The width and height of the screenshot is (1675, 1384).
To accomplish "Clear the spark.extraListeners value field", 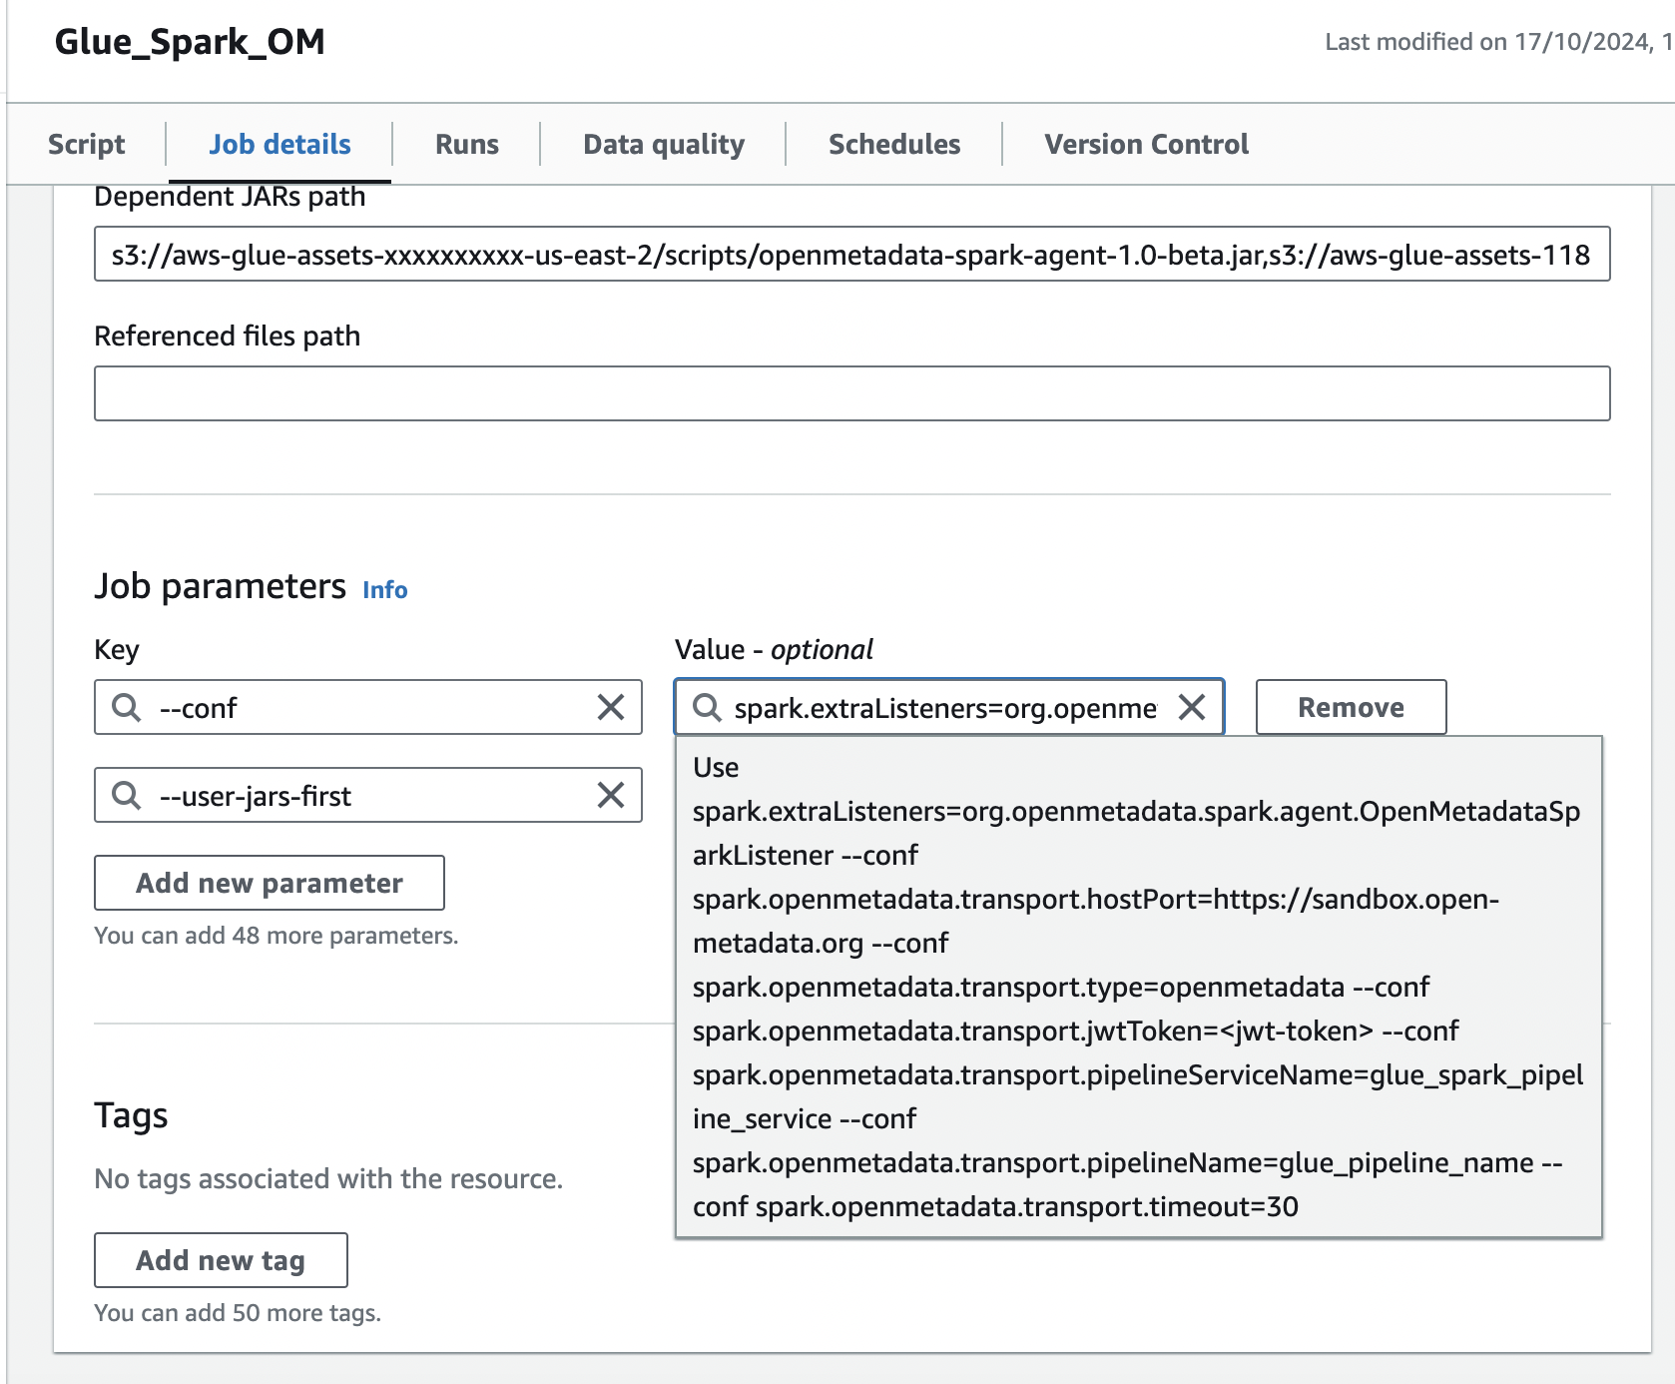I will (1193, 708).
